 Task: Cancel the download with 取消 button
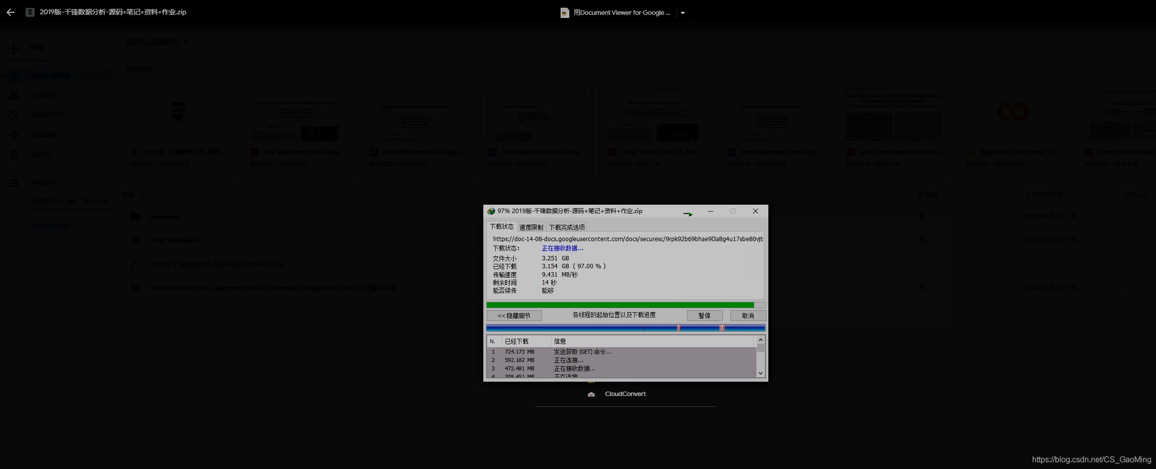(748, 316)
